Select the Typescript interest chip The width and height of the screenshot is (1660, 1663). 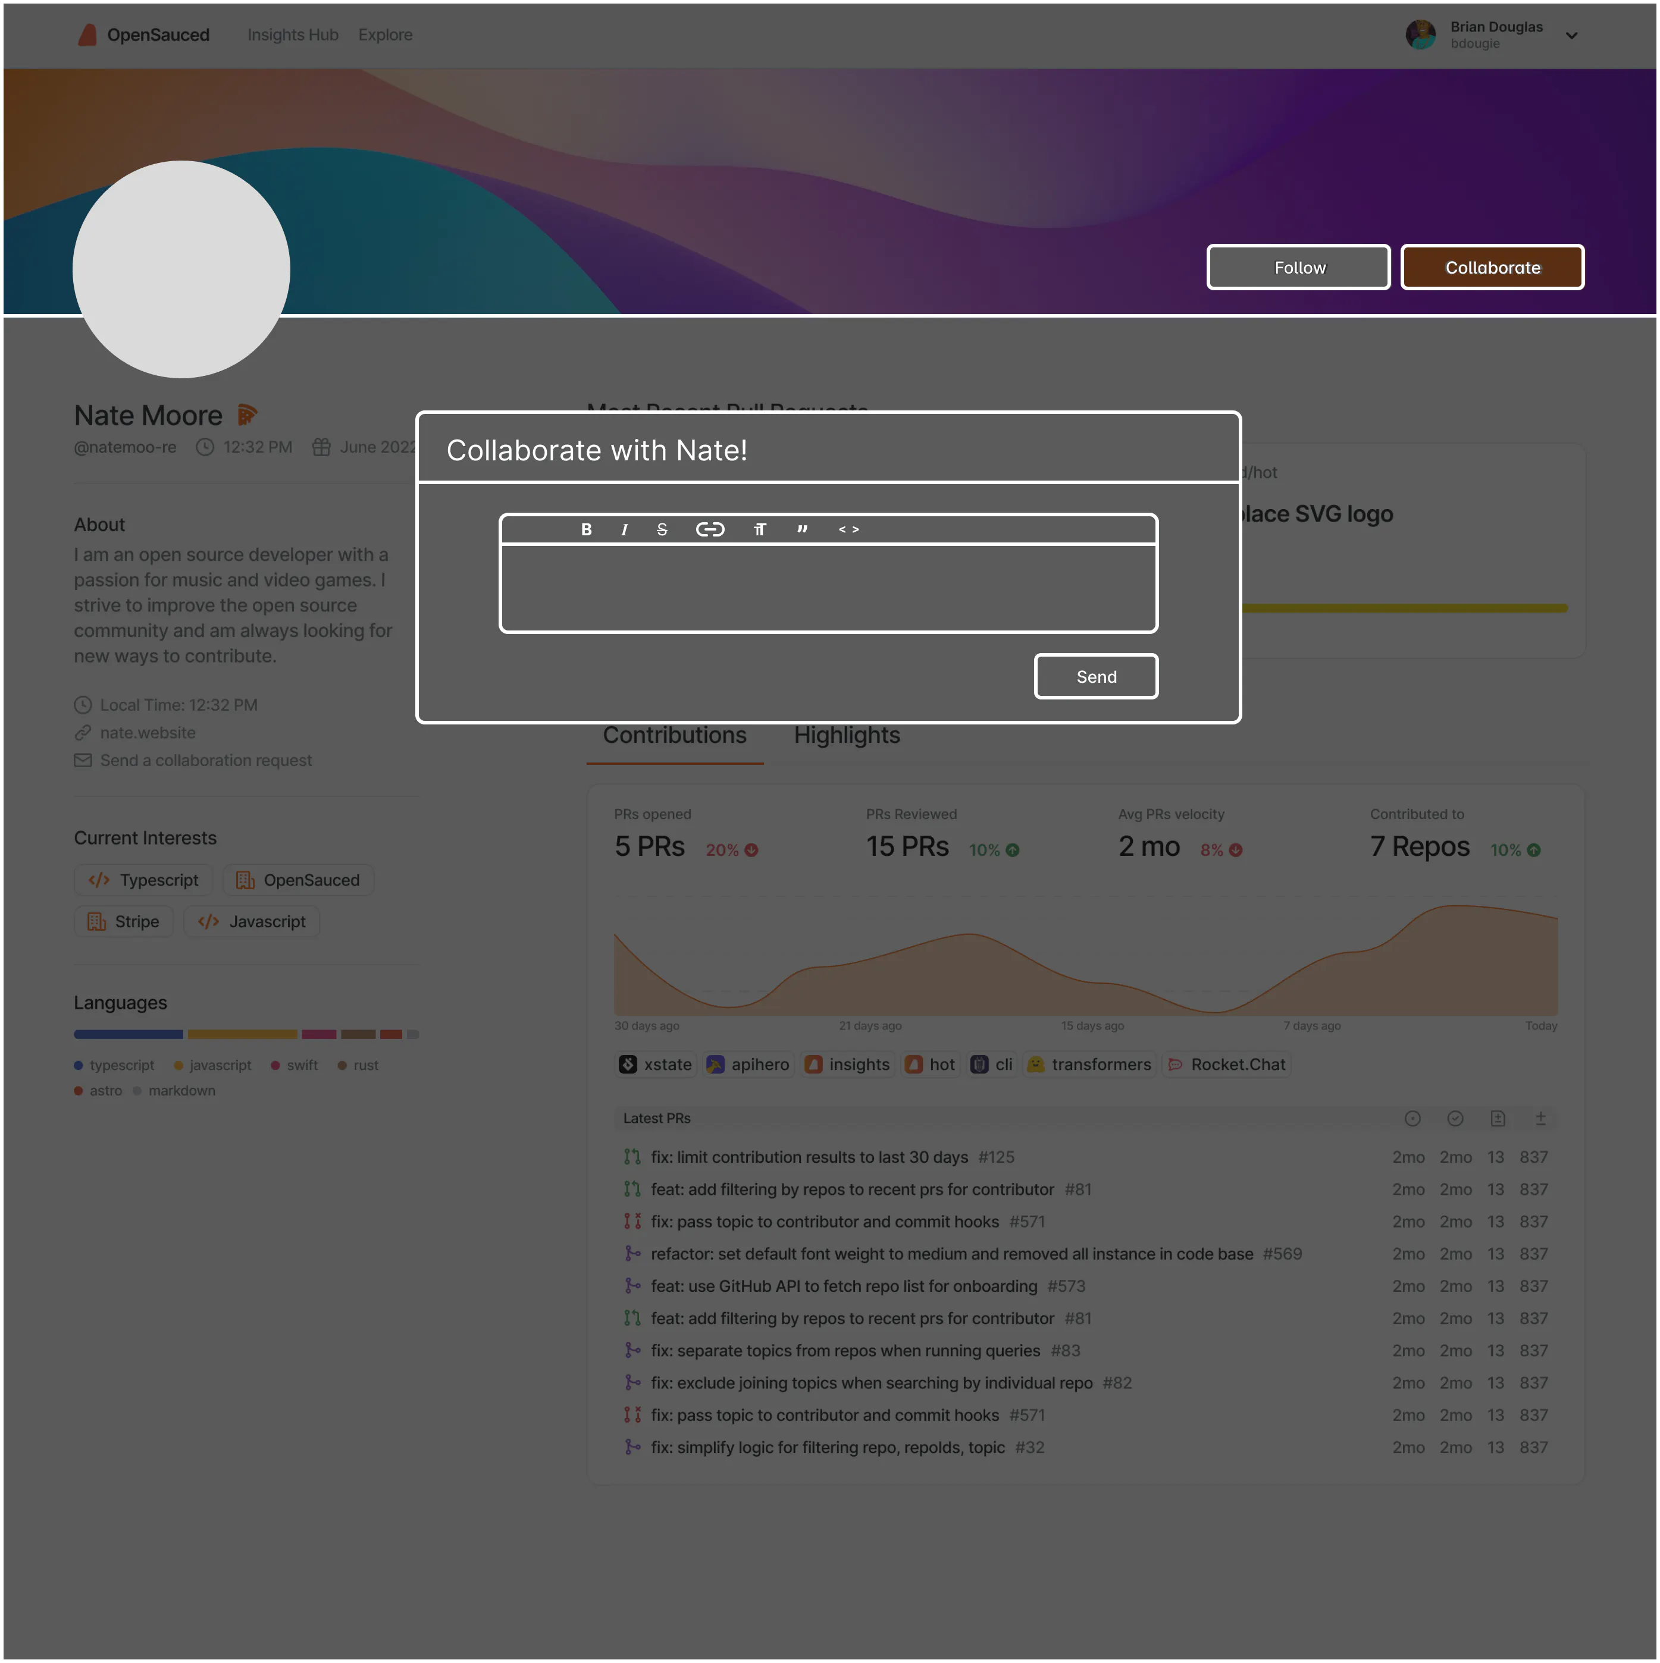(143, 880)
